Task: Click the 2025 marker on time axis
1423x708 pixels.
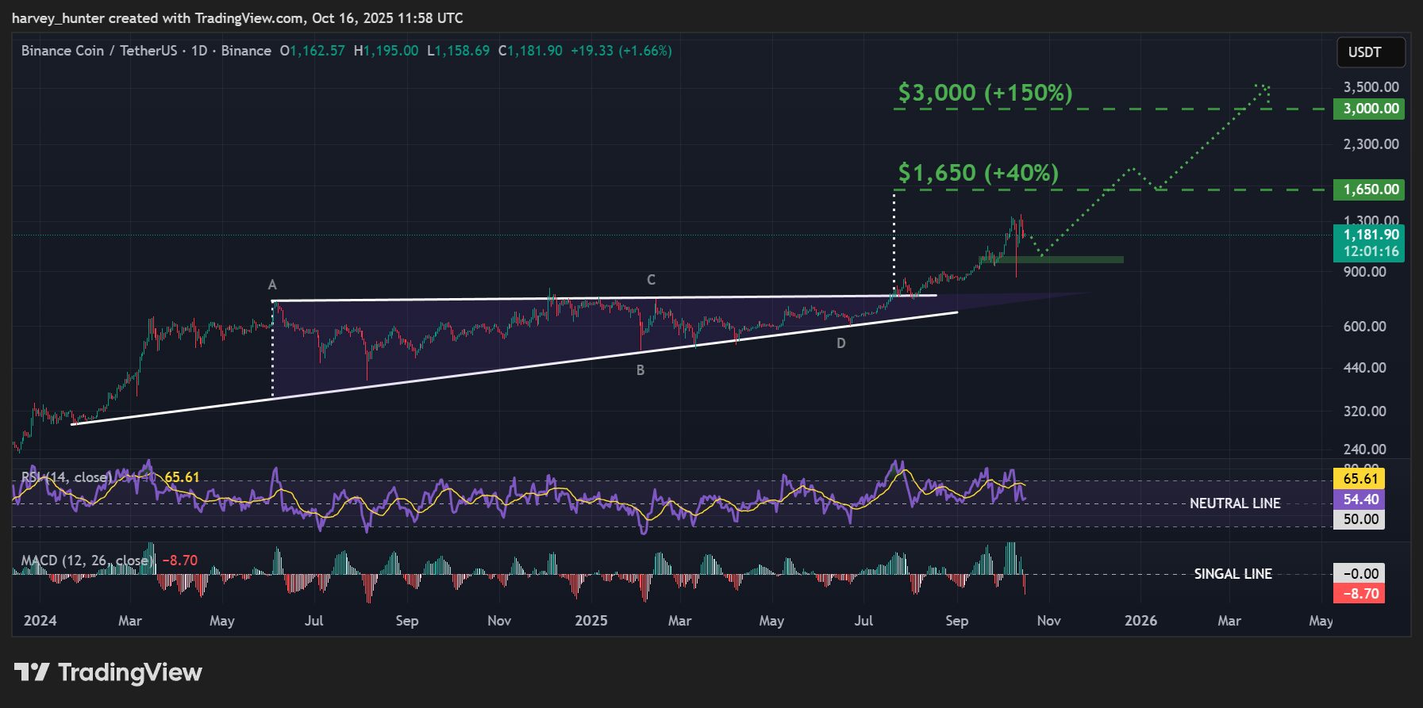Action: 591,621
